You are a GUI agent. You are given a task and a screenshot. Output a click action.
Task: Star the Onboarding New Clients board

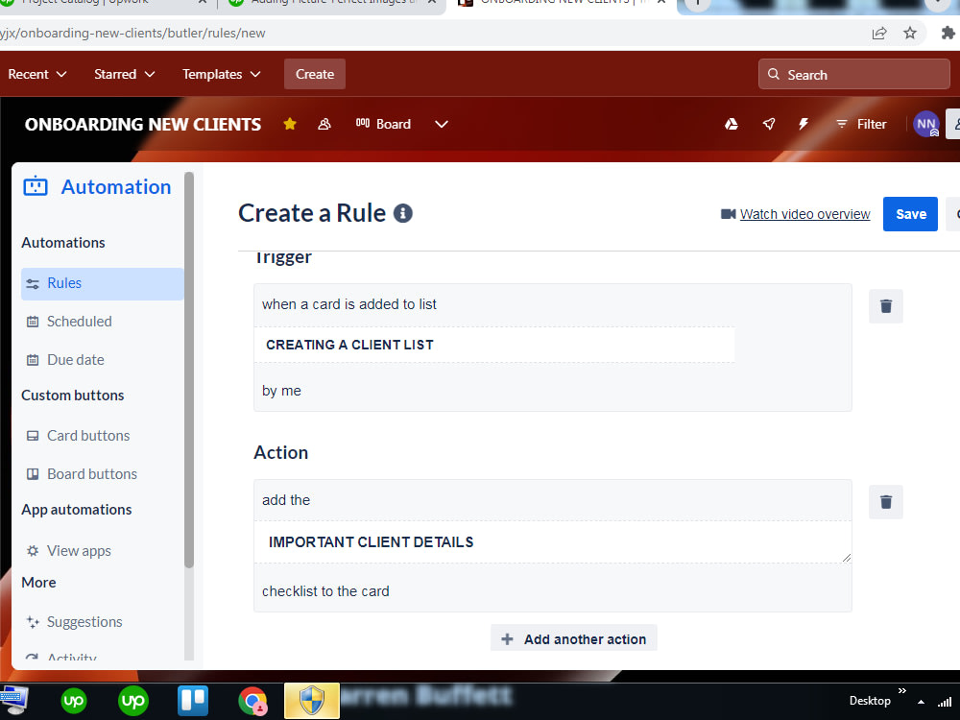(x=290, y=124)
